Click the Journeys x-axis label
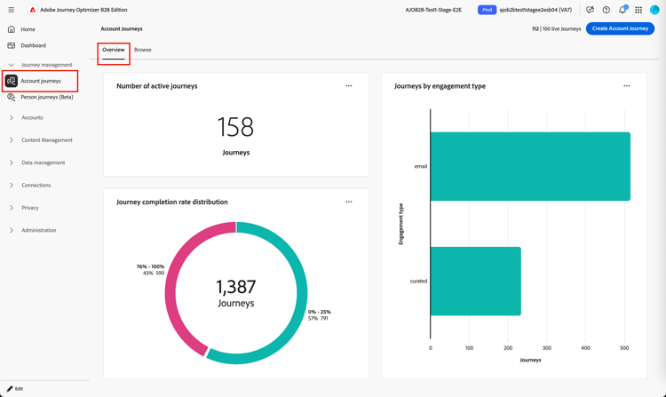666x397 pixels. tap(530, 360)
